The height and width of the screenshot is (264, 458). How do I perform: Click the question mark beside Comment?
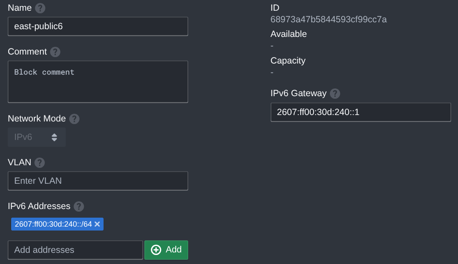point(55,52)
